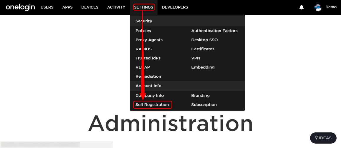Click the OneLogin logo

[x=20, y=7]
